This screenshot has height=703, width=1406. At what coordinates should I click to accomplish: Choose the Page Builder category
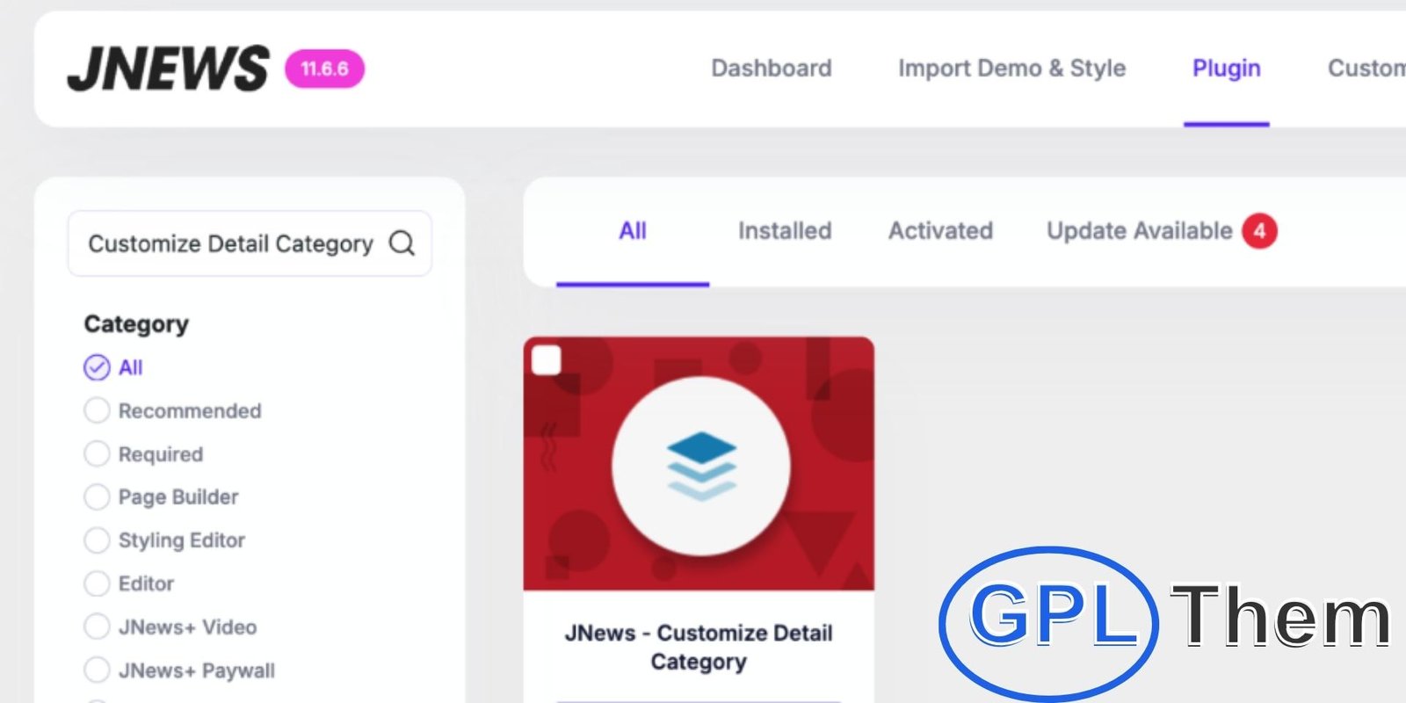coord(97,497)
